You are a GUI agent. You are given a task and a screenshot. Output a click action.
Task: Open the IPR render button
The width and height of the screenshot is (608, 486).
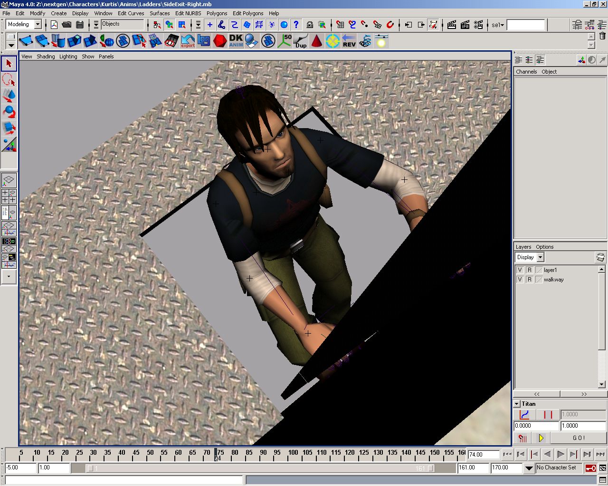click(465, 25)
